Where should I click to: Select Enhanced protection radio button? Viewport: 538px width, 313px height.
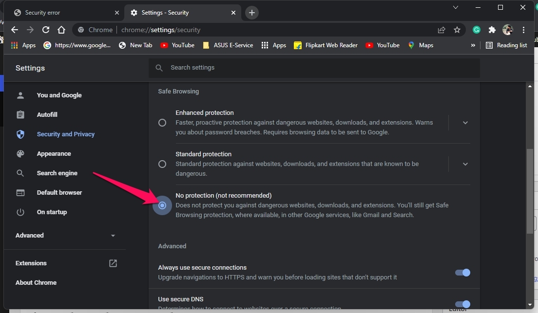coord(162,123)
